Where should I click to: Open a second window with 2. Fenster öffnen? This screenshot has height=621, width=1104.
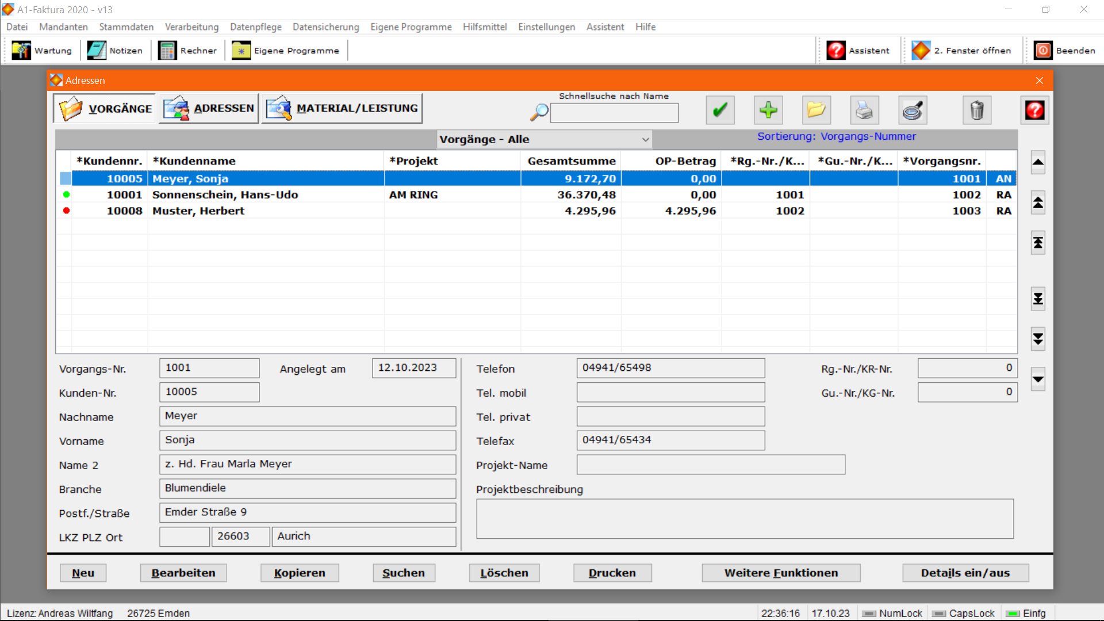pyautogui.click(x=961, y=51)
